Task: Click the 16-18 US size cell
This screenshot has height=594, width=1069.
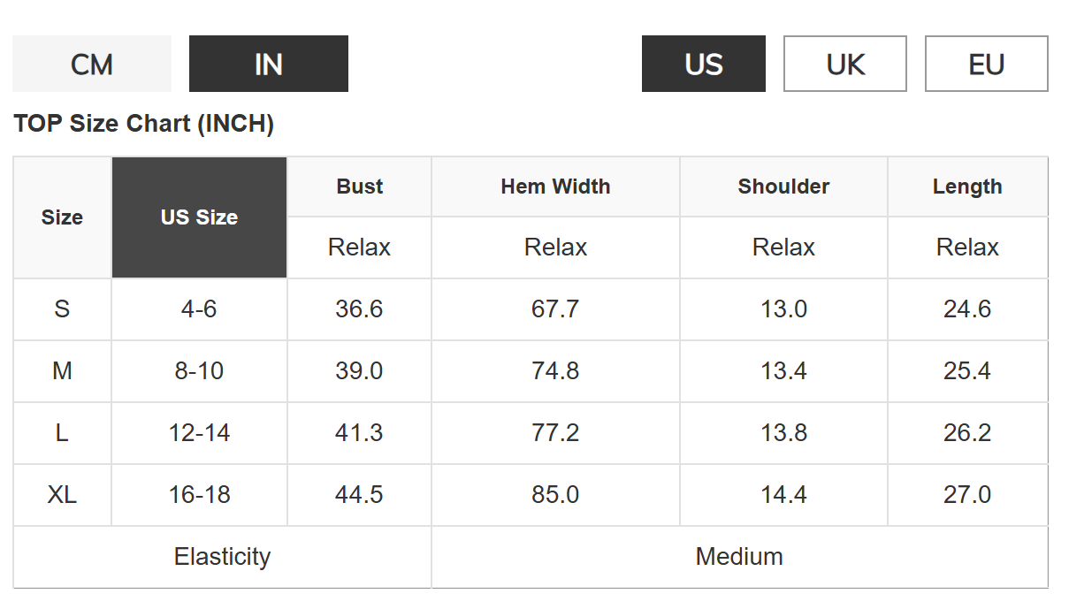Action: [199, 495]
